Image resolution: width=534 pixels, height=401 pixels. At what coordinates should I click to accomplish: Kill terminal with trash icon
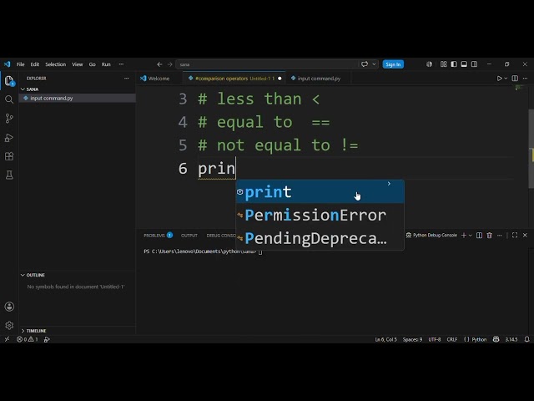[490, 236]
